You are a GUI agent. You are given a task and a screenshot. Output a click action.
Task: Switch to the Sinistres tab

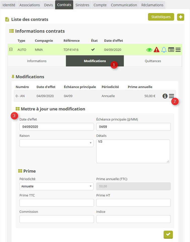tap(82, 5)
